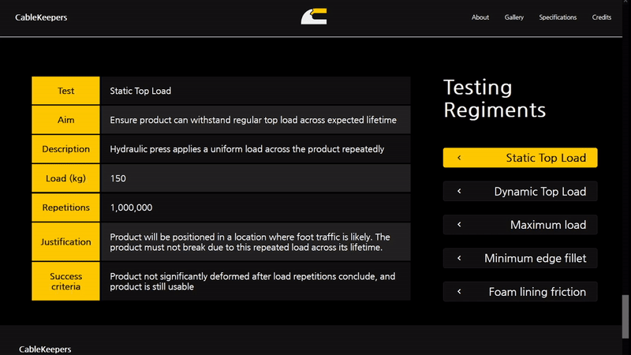
Task: Open the About page
Action: 480,17
